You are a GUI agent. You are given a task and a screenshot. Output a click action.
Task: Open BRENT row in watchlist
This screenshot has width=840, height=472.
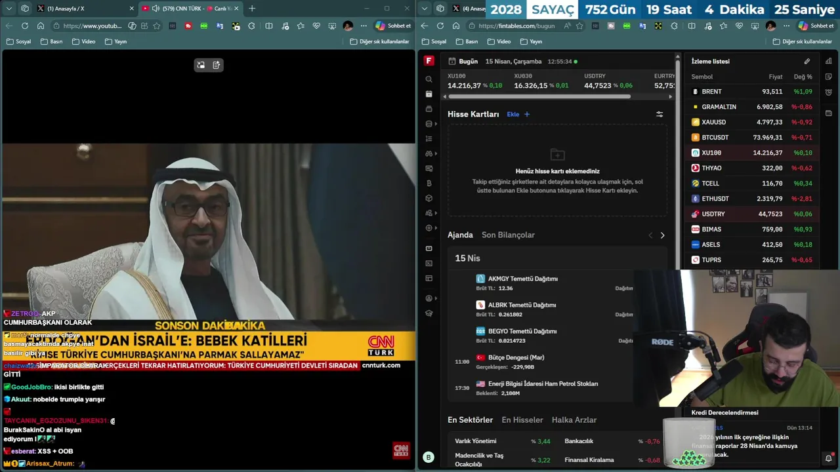[x=752, y=92]
